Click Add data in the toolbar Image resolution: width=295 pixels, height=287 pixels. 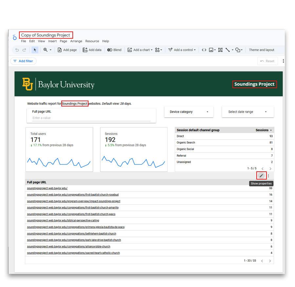click(x=92, y=50)
